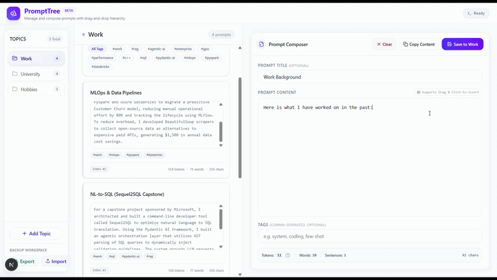This screenshot has height=280, width=497.
Task: Add a new topic
Action: [x=36, y=234]
